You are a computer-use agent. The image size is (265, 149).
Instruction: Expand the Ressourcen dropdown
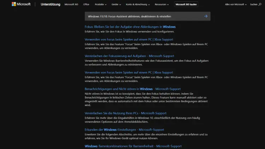click(161, 4)
